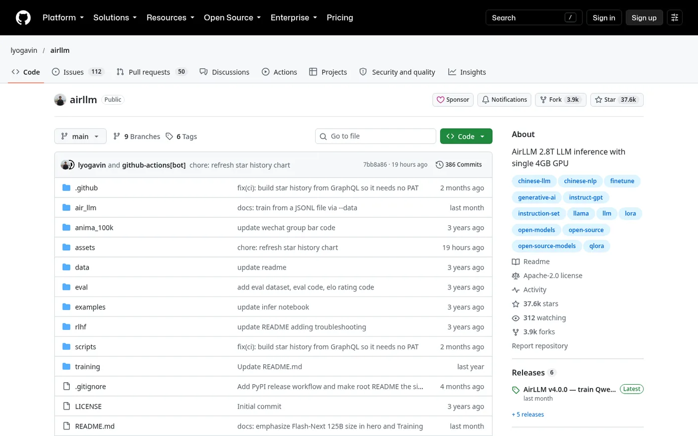This screenshot has width=698, height=436.
Task: Go to the Insights tab
Action: tap(467, 72)
